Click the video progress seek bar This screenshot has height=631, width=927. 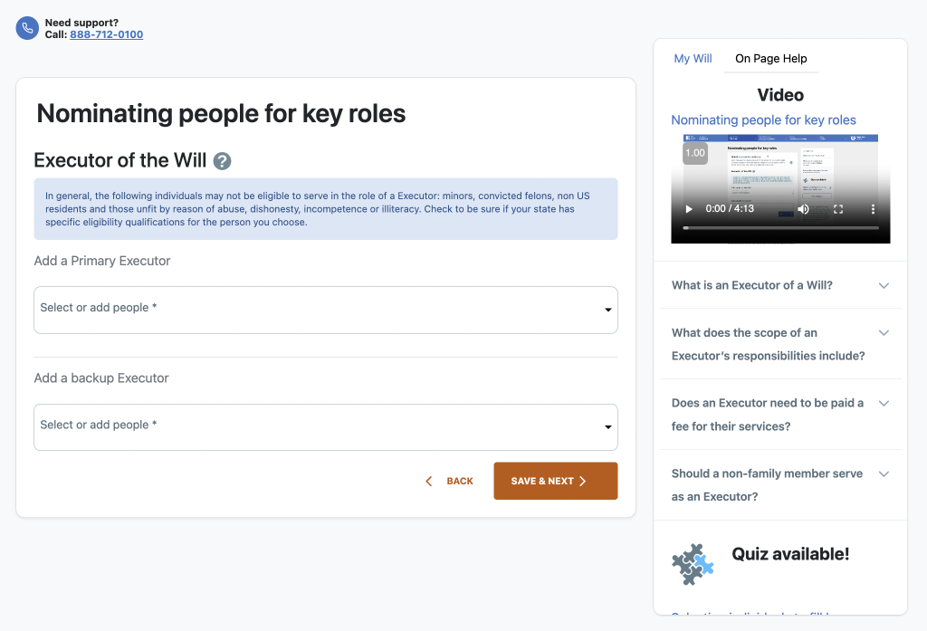pyautogui.click(x=780, y=227)
